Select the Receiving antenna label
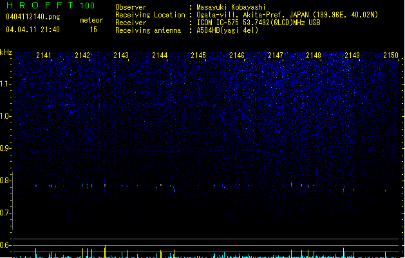This screenshot has width=405, height=258. pos(148,30)
